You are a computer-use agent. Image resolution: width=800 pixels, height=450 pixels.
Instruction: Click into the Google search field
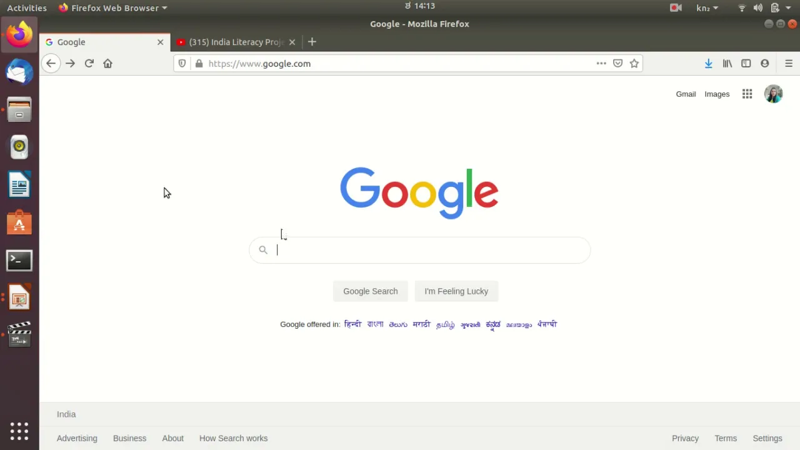pos(419,250)
